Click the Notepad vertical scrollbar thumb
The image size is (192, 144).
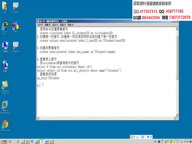pos(177,57)
